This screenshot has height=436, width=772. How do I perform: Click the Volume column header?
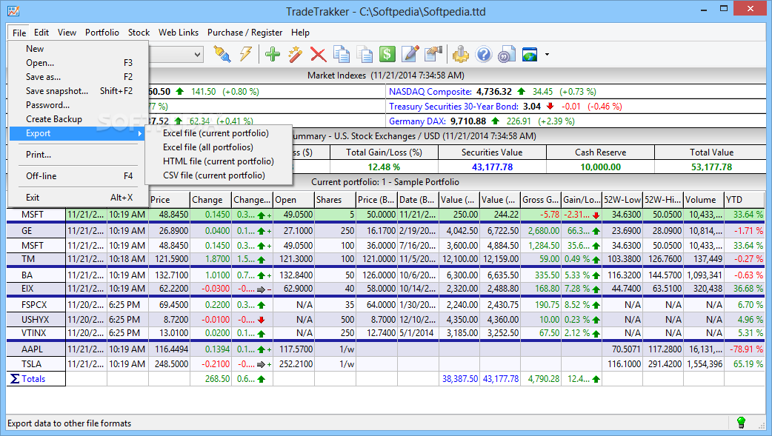coord(704,200)
